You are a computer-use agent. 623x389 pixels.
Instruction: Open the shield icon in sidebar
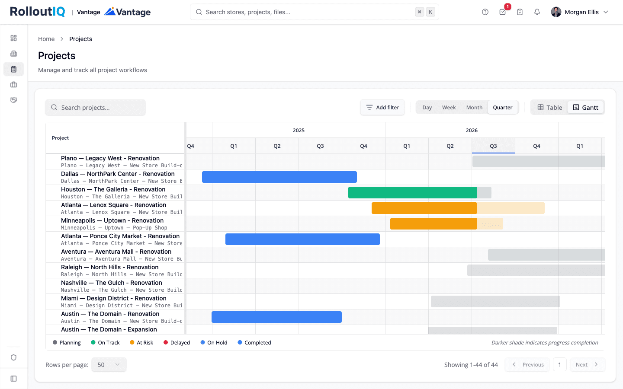[x=13, y=357]
